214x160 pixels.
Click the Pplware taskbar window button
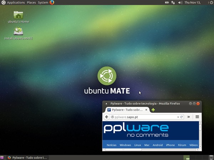28,158
